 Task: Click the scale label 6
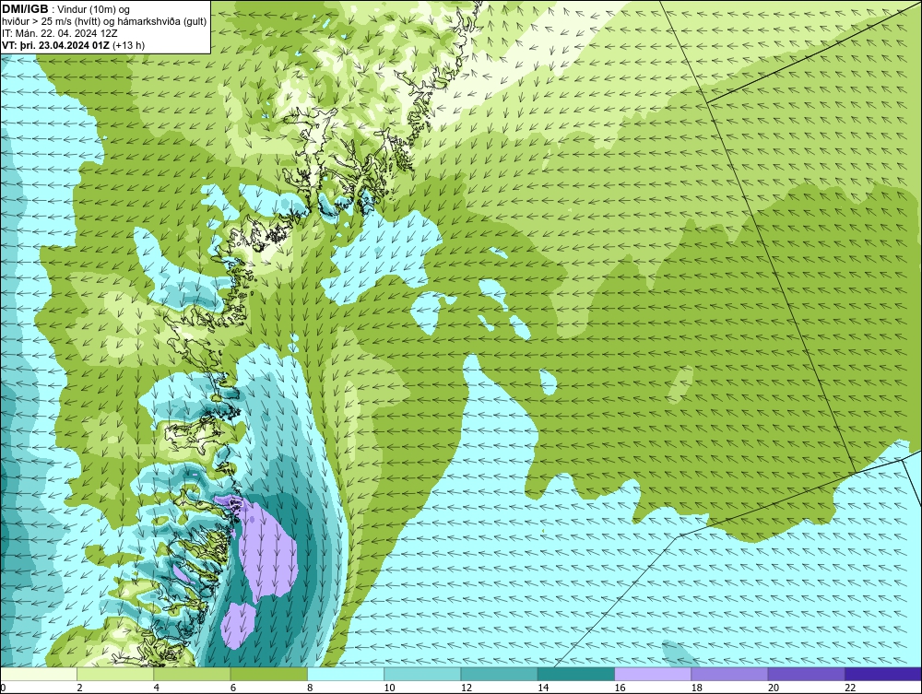click(233, 688)
